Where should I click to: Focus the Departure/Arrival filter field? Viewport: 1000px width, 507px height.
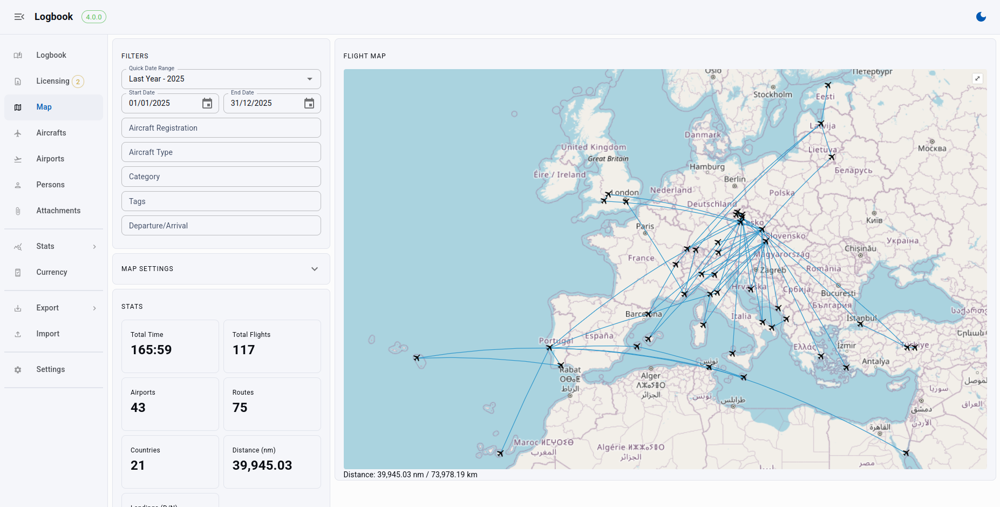[x=221, y=226]
